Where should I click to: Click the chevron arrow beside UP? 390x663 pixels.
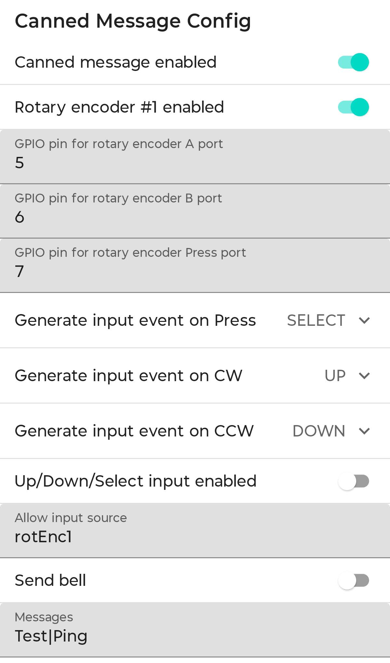click(x=364, y=376)
